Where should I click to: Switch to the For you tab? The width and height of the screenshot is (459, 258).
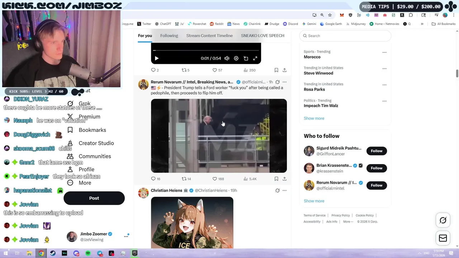[x=145, y=36]
